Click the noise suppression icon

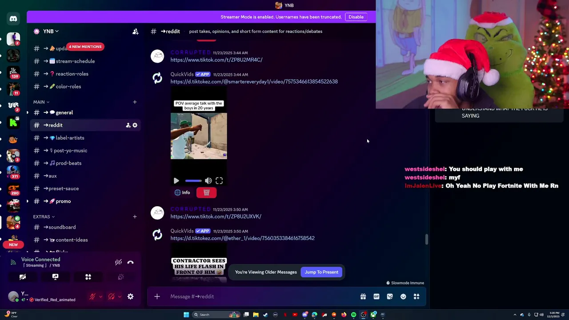coord(118,262)
